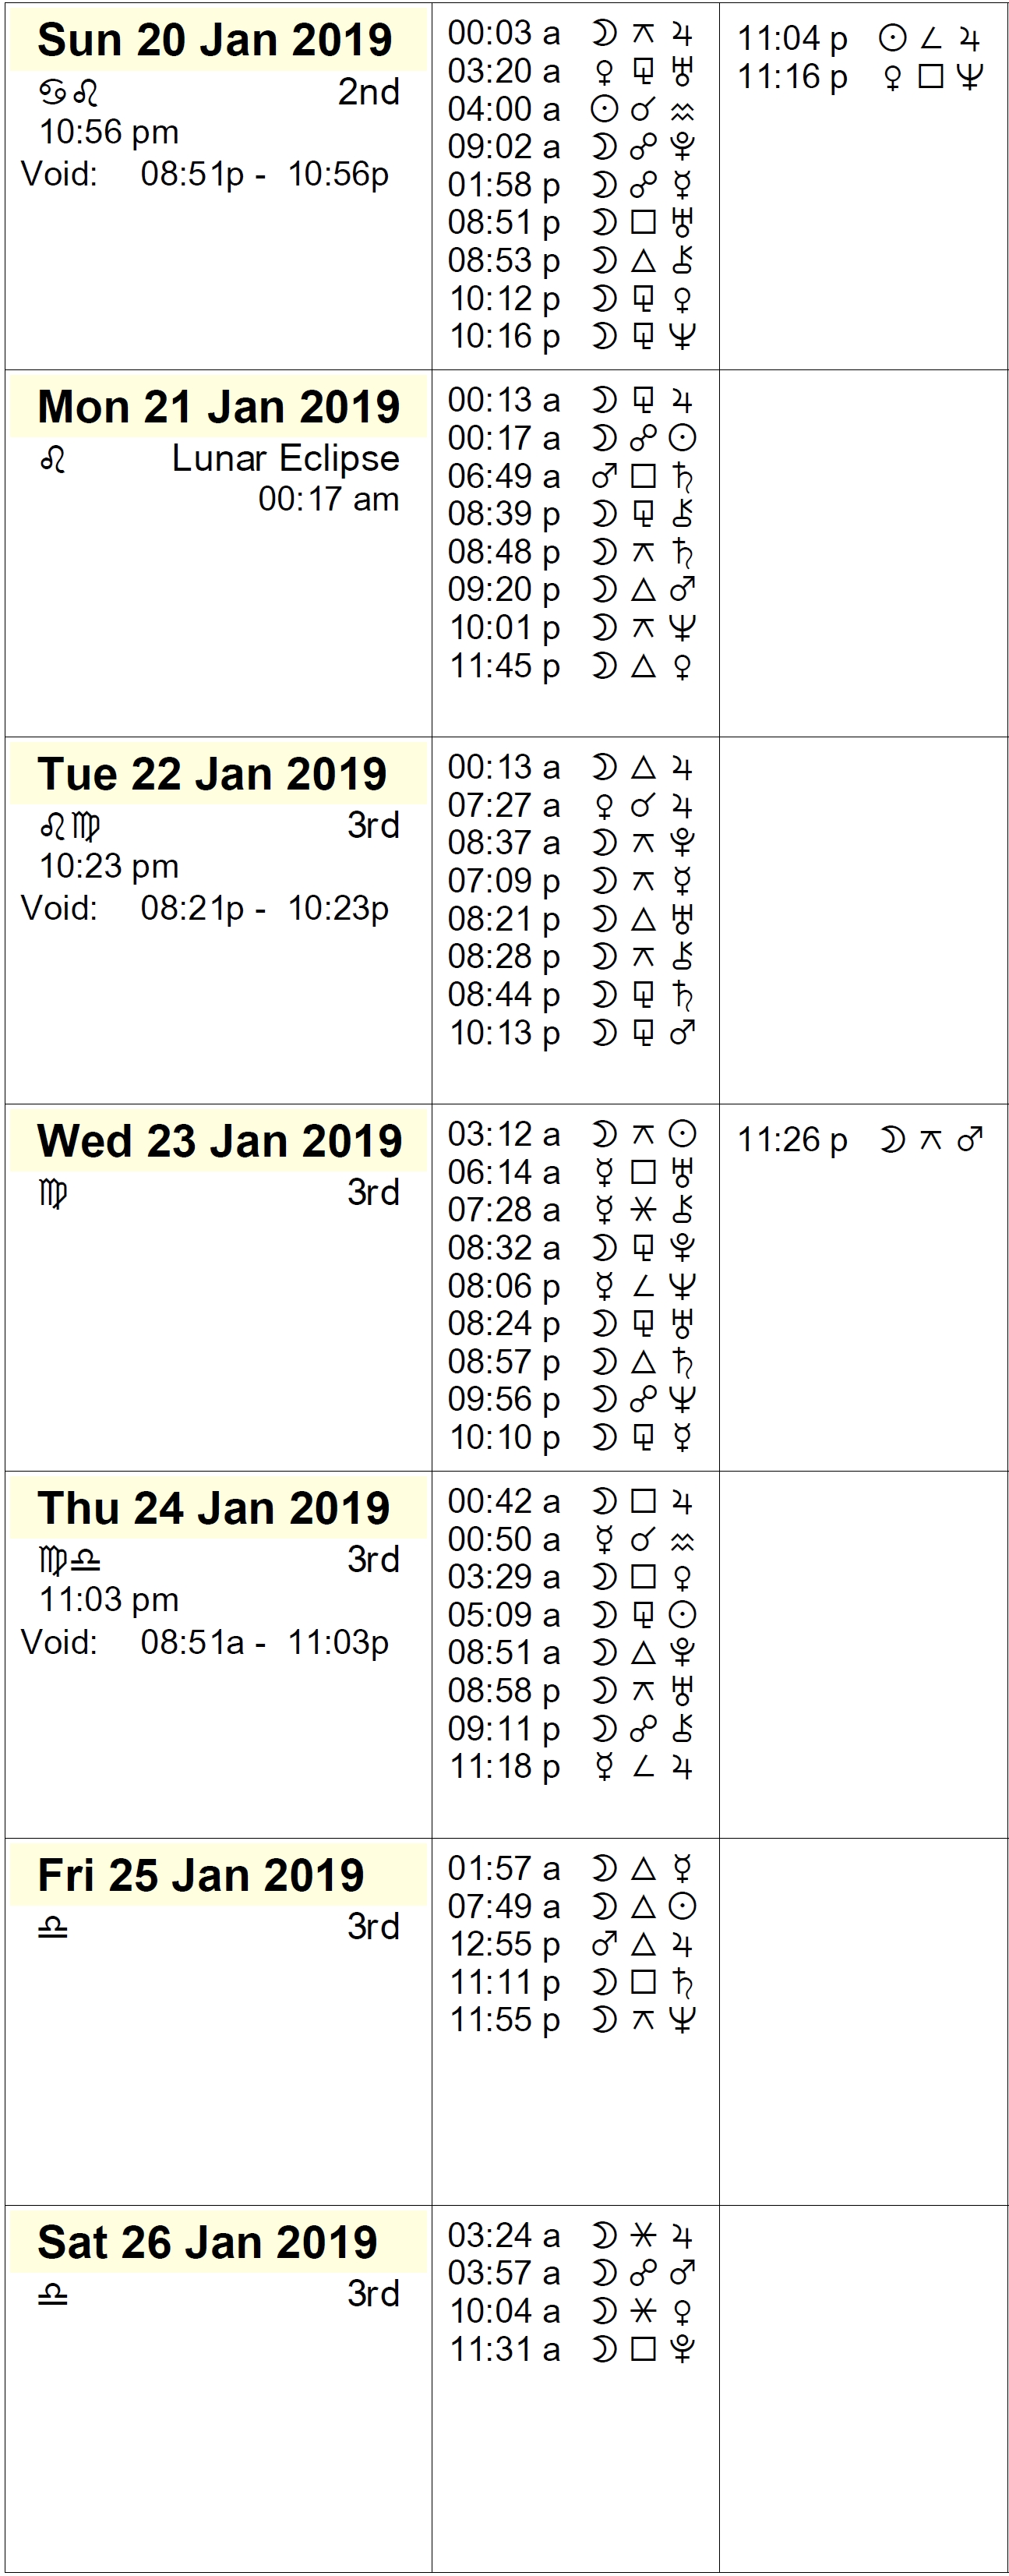Image resolution: width=1009 pixels, height=2576 pixels.
Task: Select the Virgo glyph under Wed 23 Jan
Action: click(x=54, y=1194)
